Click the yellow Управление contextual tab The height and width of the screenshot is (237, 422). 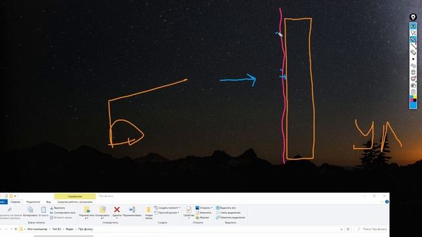click(75, 196)
